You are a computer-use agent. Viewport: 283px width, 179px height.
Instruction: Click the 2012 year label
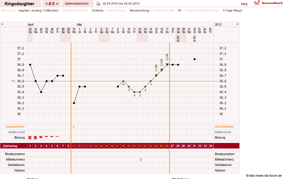pos(218,25)
